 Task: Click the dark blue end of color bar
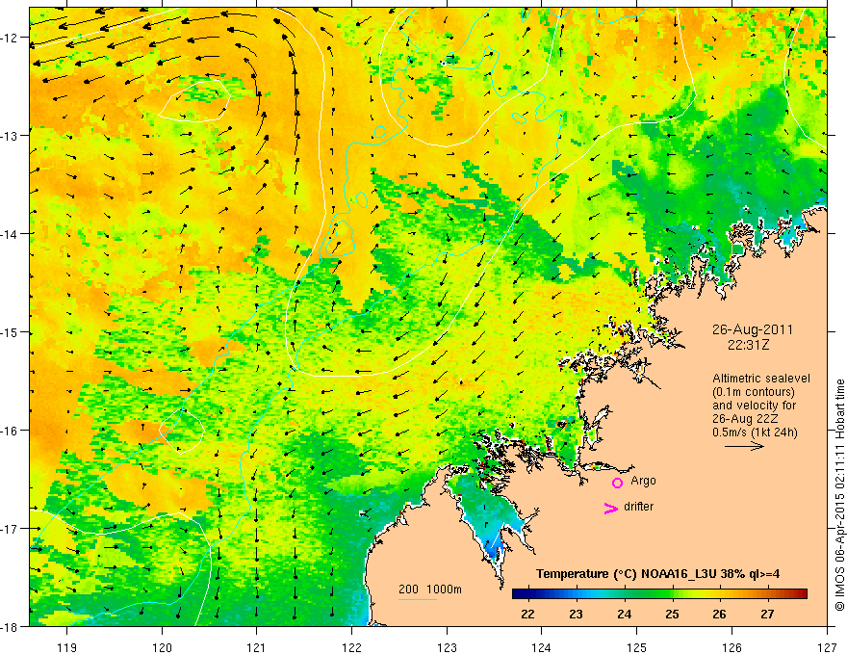520,593
